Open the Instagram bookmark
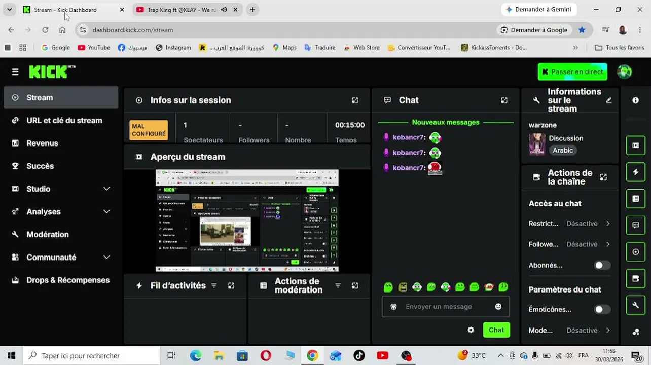651x365 pixels. pos(173,48)
